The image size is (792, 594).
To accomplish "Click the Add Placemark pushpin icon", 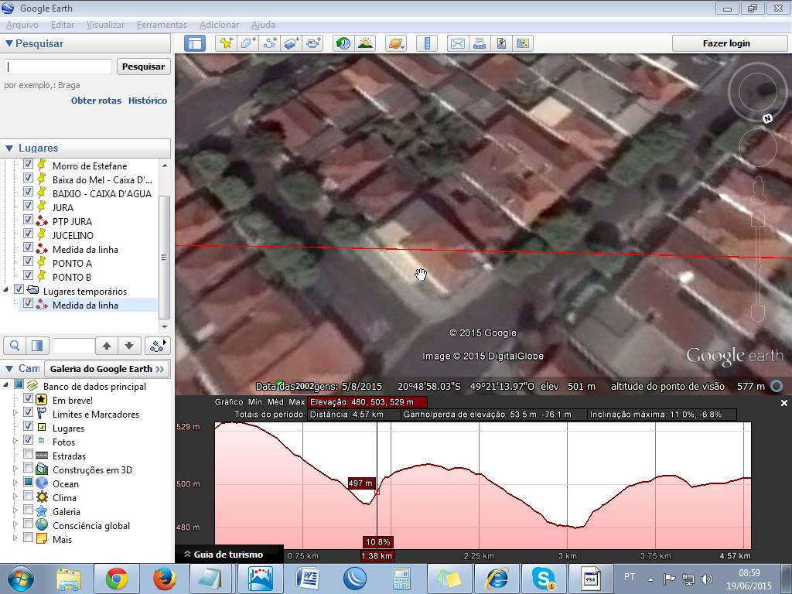I will (x=226, y=43).
